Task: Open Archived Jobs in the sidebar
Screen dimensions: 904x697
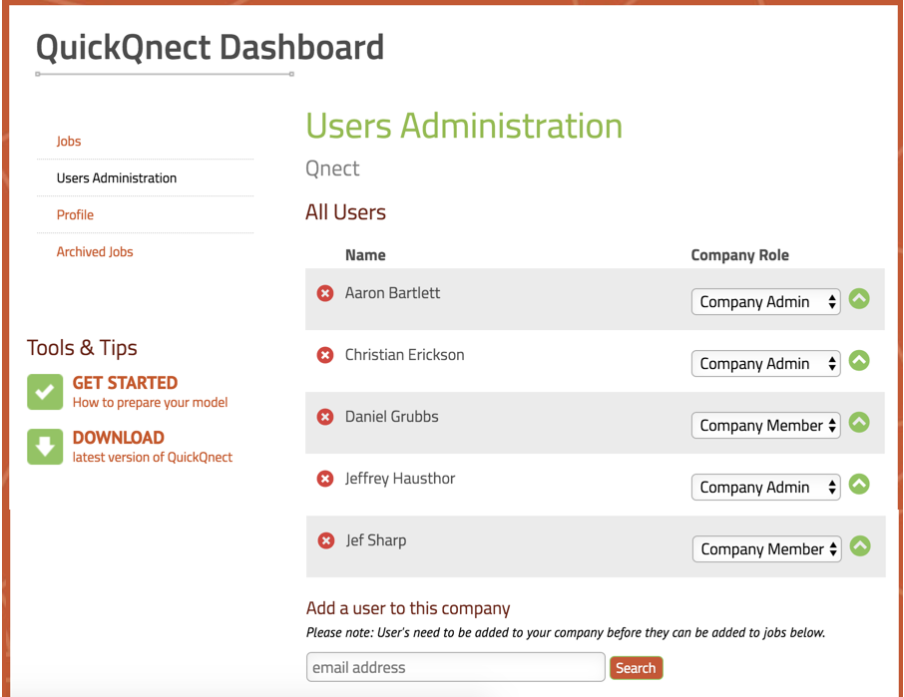Action: pyautogui.click(x=95, y=251)
